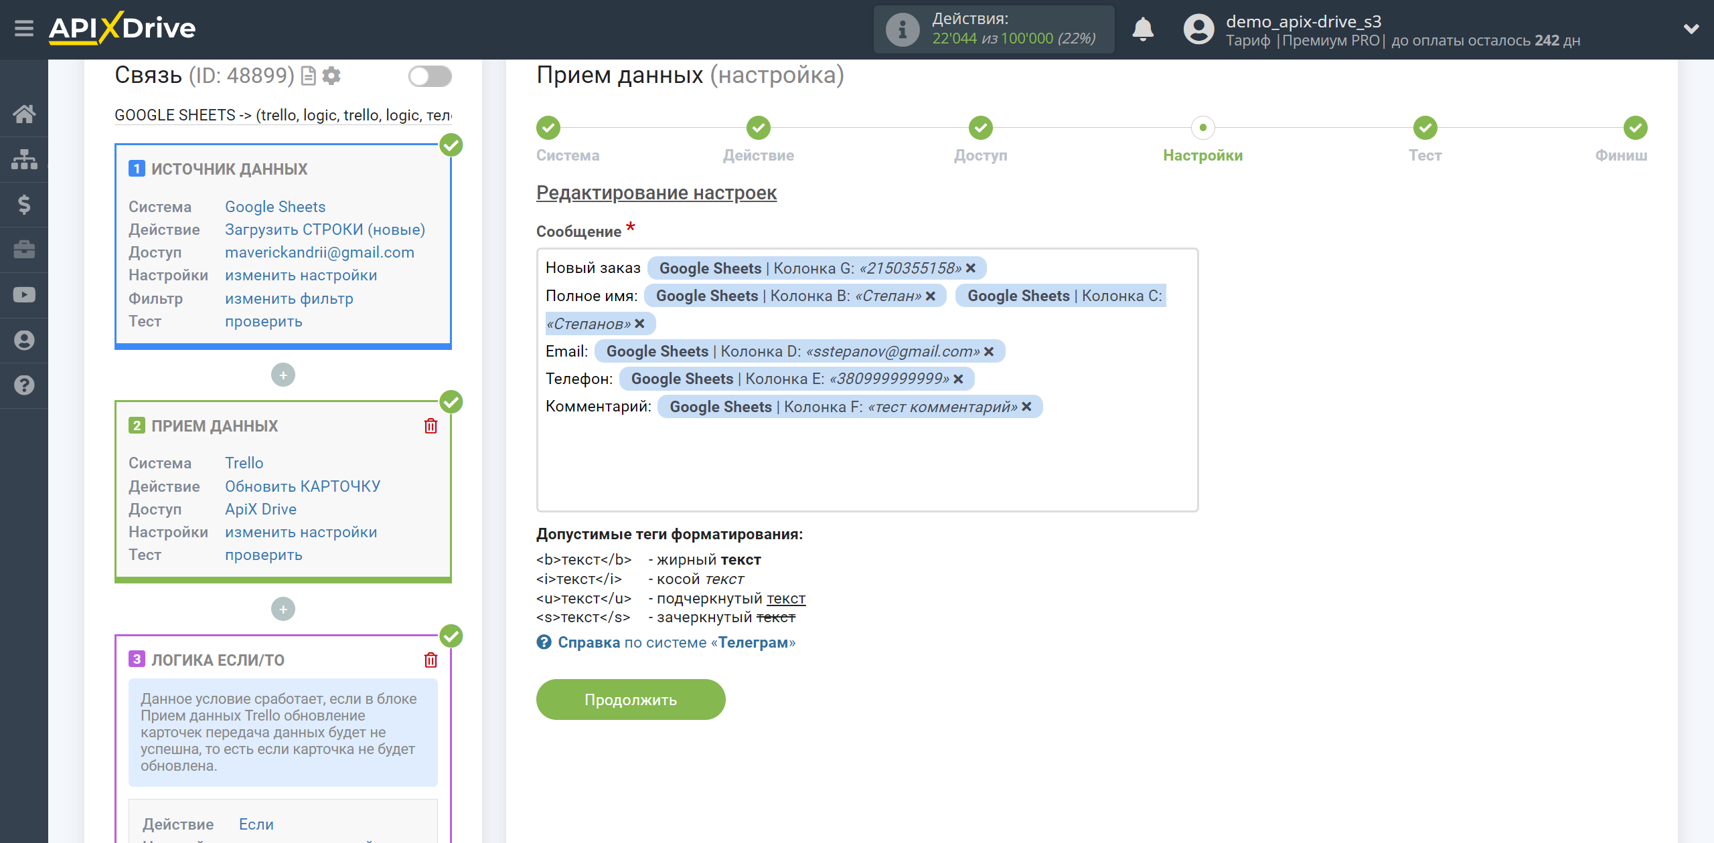
Task: Go to Система step
Action: tap(548, 128)
